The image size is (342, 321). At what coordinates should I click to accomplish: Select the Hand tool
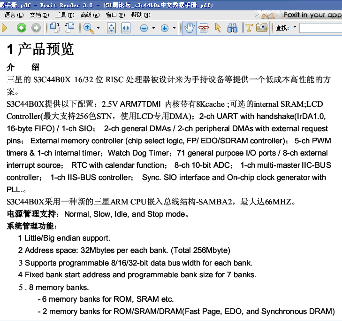189,28
